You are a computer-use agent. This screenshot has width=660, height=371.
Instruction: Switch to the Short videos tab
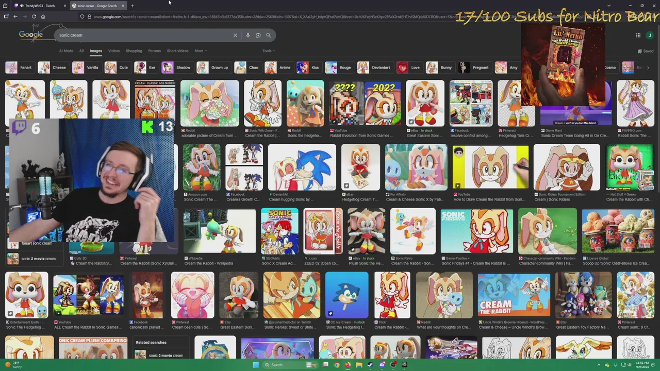coord(177,50)
